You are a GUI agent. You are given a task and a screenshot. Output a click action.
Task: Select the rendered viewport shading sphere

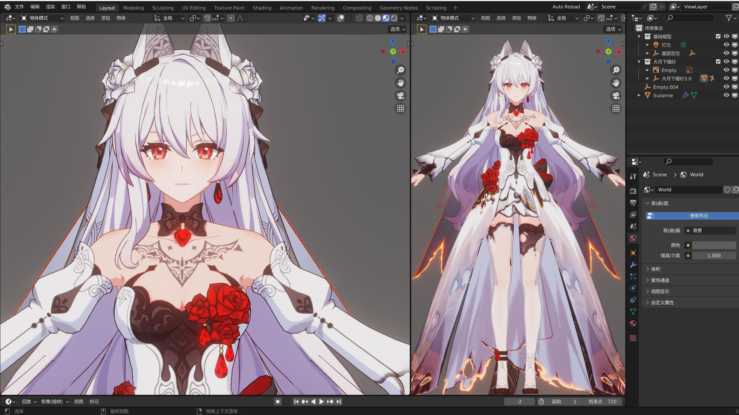[394, 18]
